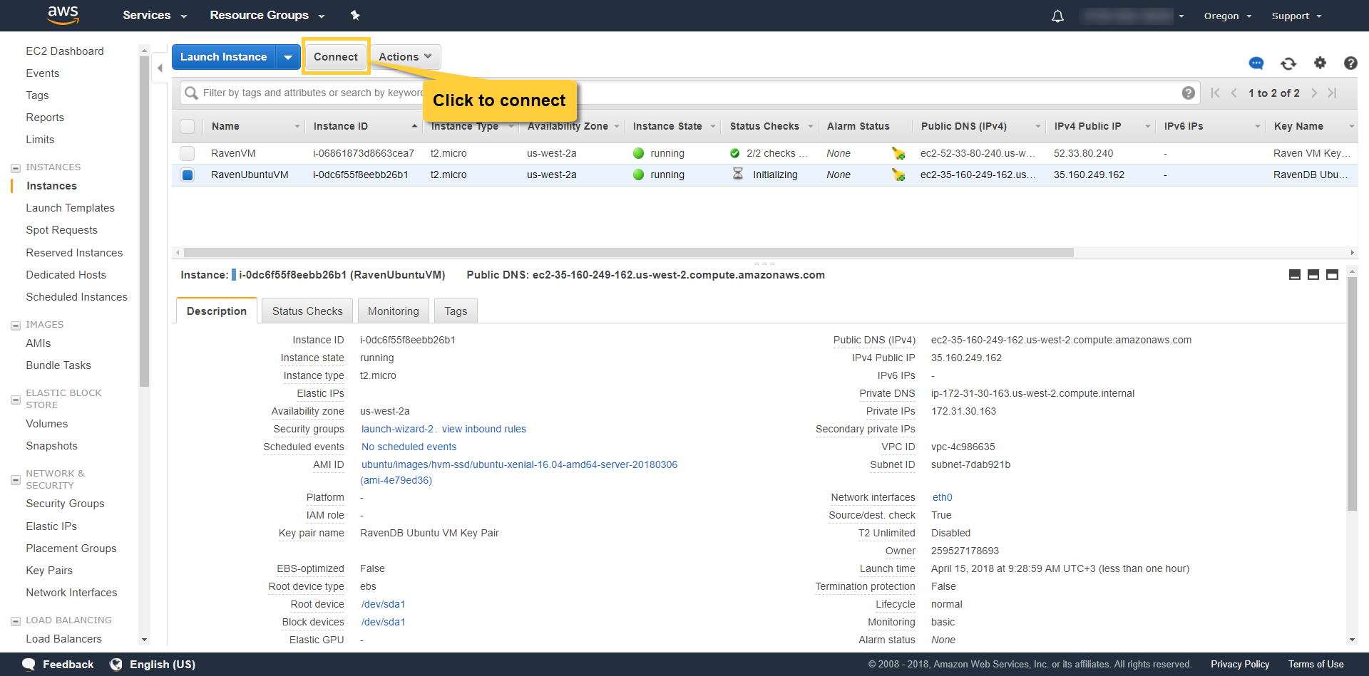Click the view inbound rules link

[x=483, y=429]
